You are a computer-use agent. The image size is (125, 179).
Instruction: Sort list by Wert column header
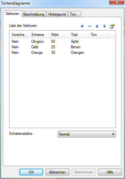pos(59,35)
